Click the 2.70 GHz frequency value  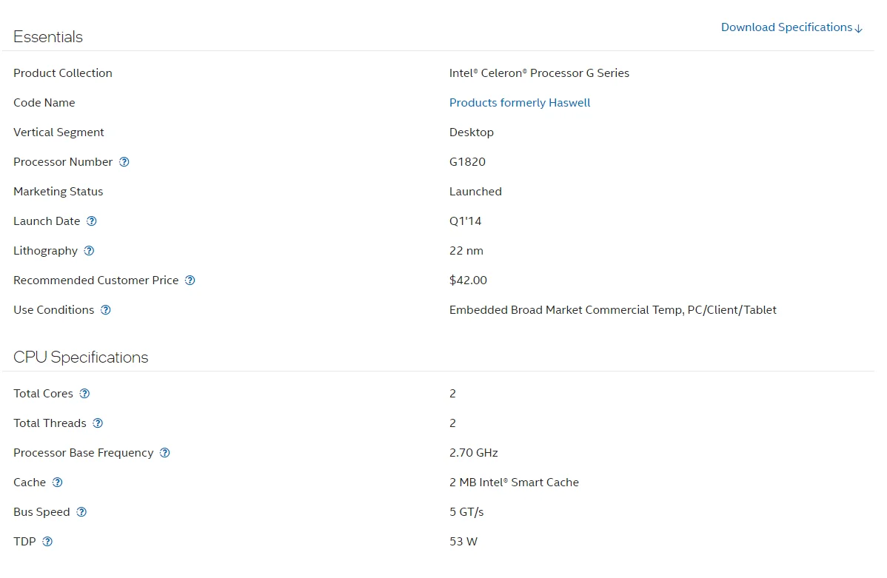pyautogui.click(x=473, y=453)
